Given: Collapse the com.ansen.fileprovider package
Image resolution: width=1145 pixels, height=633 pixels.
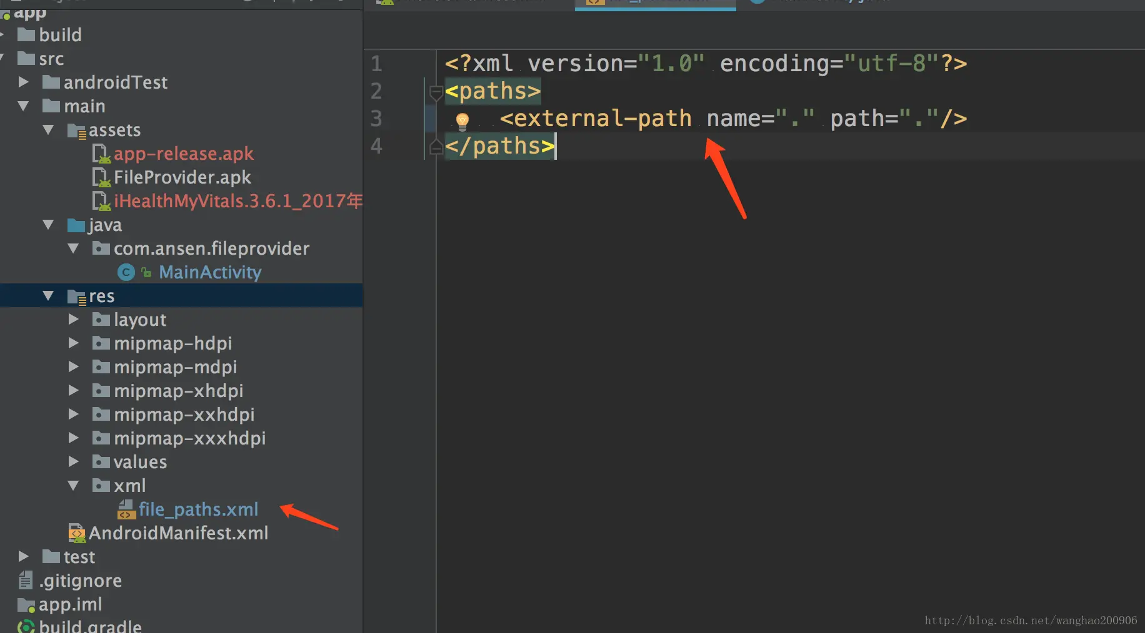Looking at the screenshot, I should point(73,248).
